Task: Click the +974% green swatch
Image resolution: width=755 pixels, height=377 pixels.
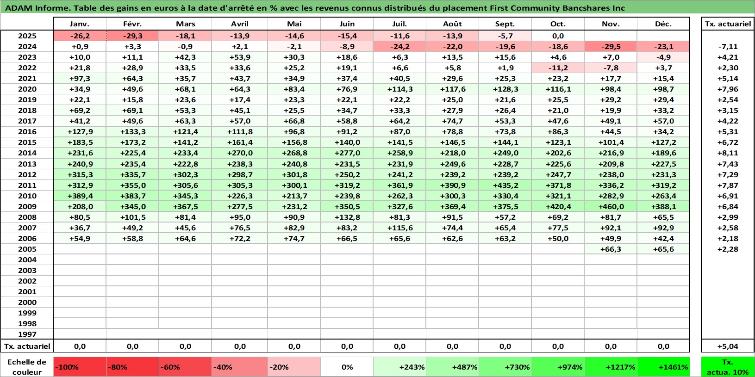Action: click(558, 367)
